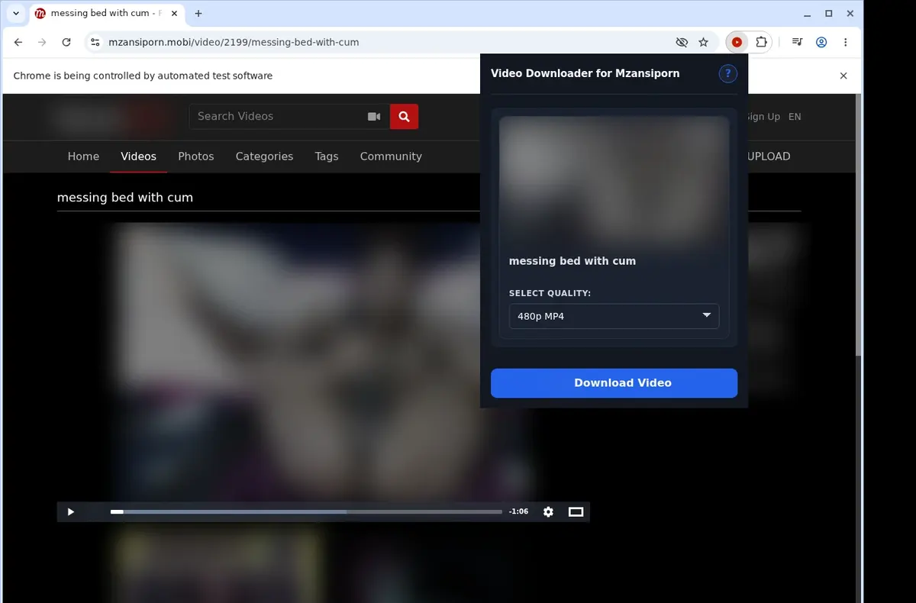Image resolution: width=916 pixels, height=603 pixels.
Task: Open Chrome's three-dot menu
Action: point(846,43)
